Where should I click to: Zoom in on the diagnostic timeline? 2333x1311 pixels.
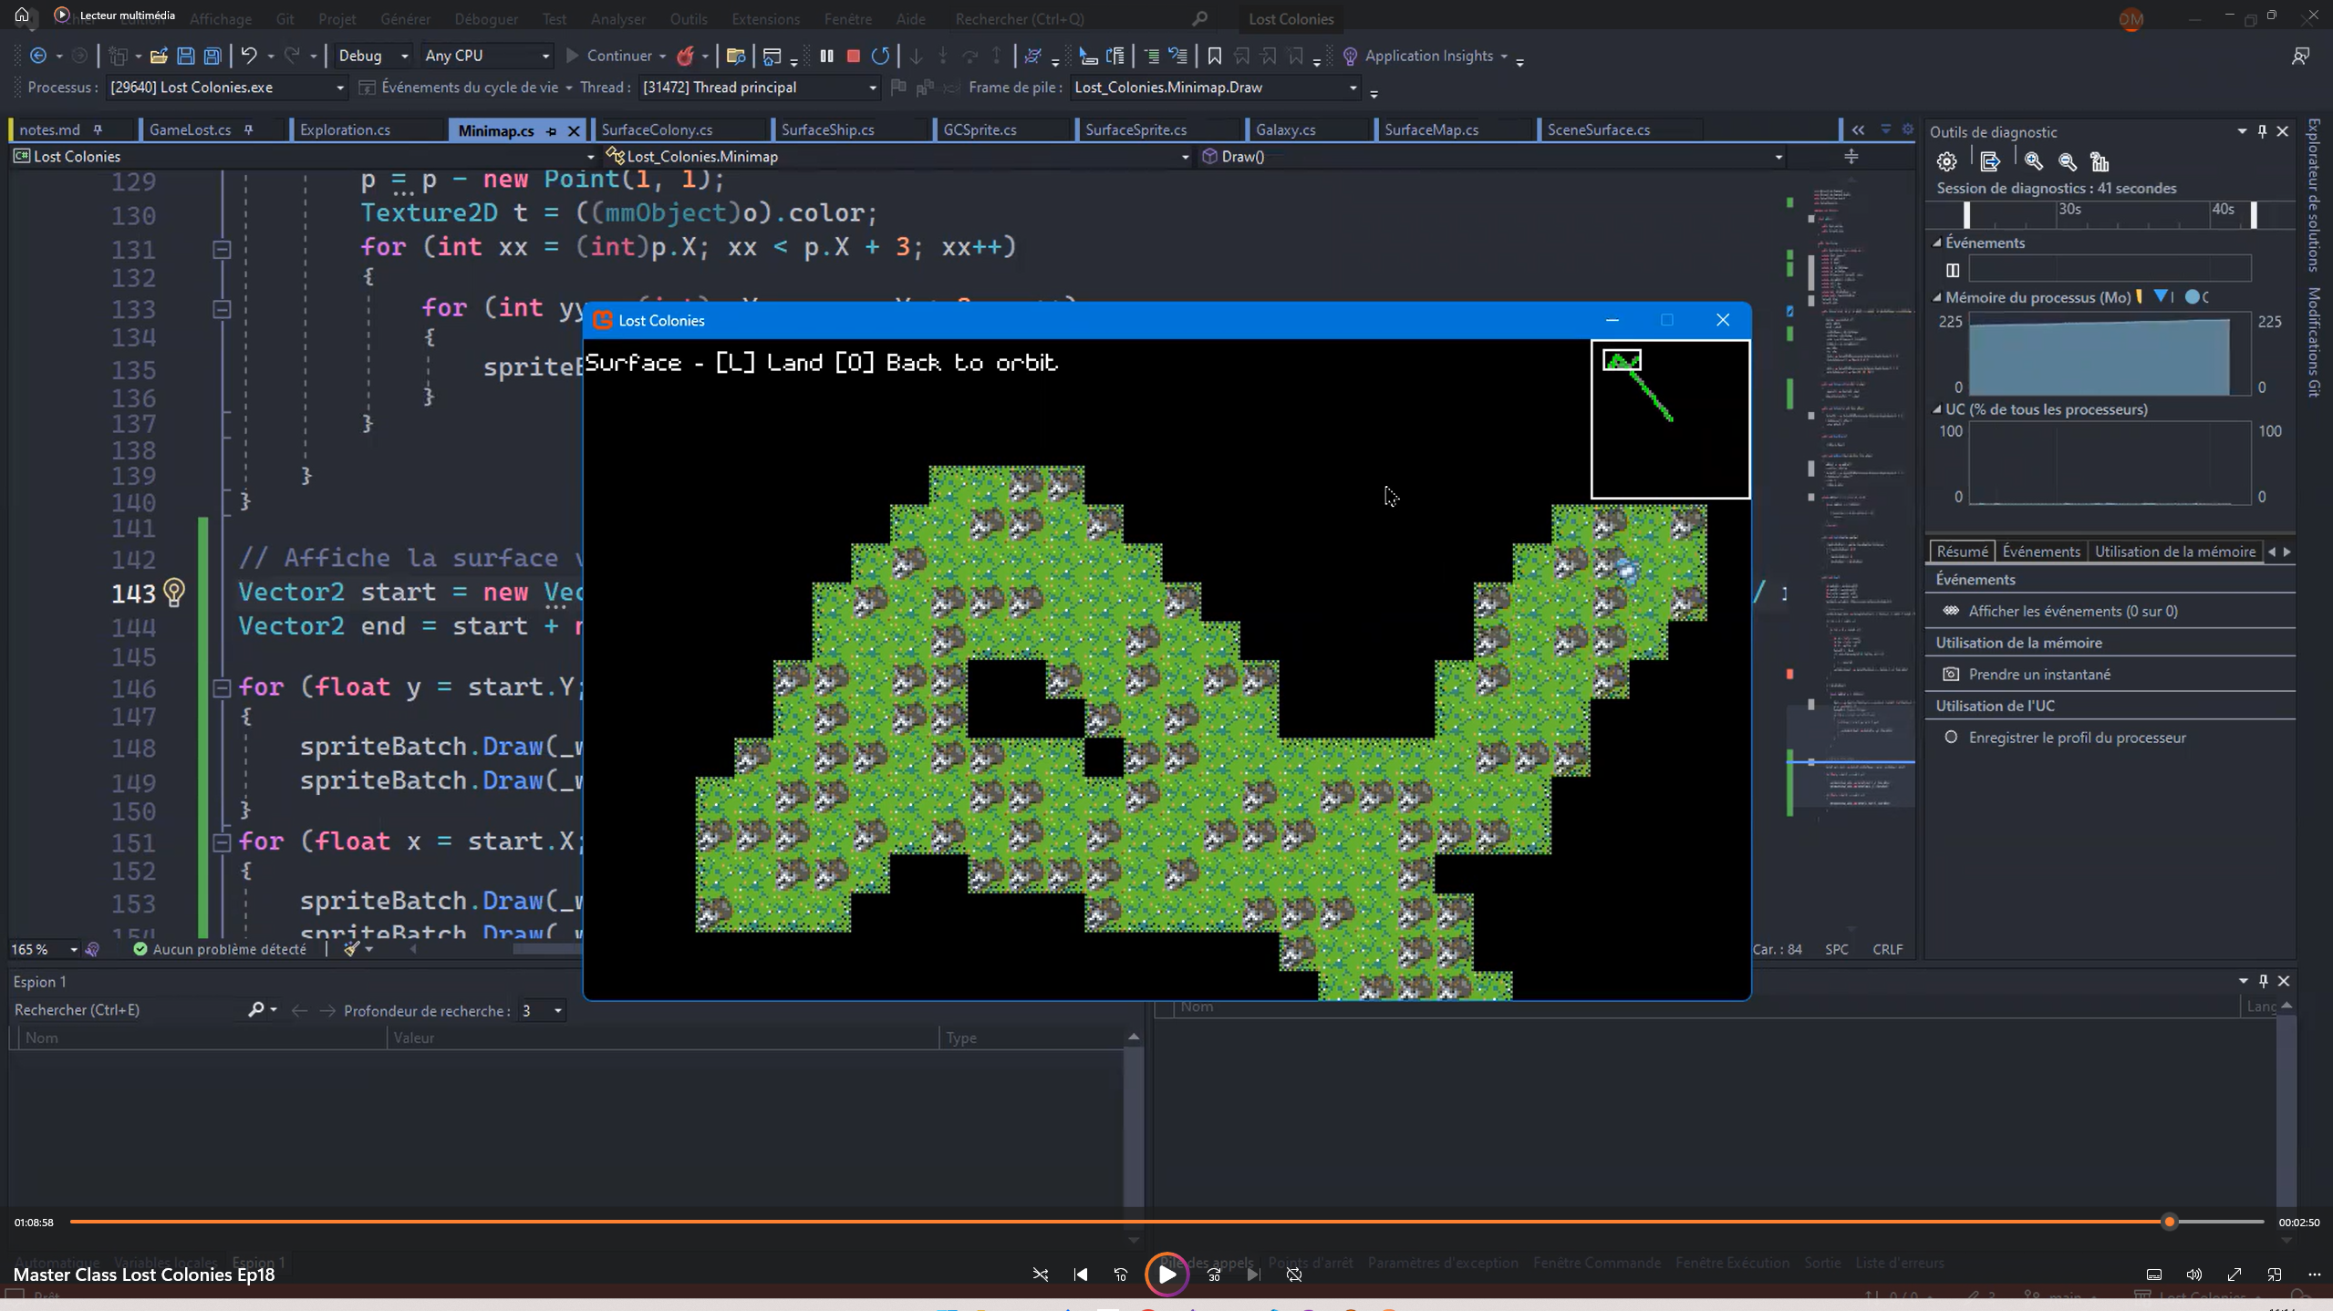pos(2033,161)
